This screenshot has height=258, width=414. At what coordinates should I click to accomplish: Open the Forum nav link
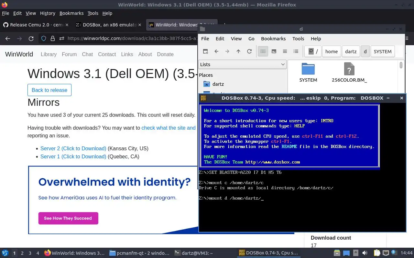69,54
